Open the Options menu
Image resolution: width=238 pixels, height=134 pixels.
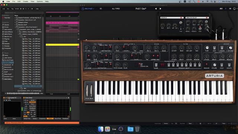point(40,1)
